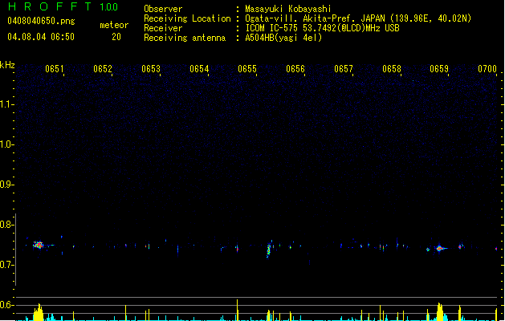Click the Observer name Masayuki Kobayashi
The image size is (505, 321).
coord(288,9)
